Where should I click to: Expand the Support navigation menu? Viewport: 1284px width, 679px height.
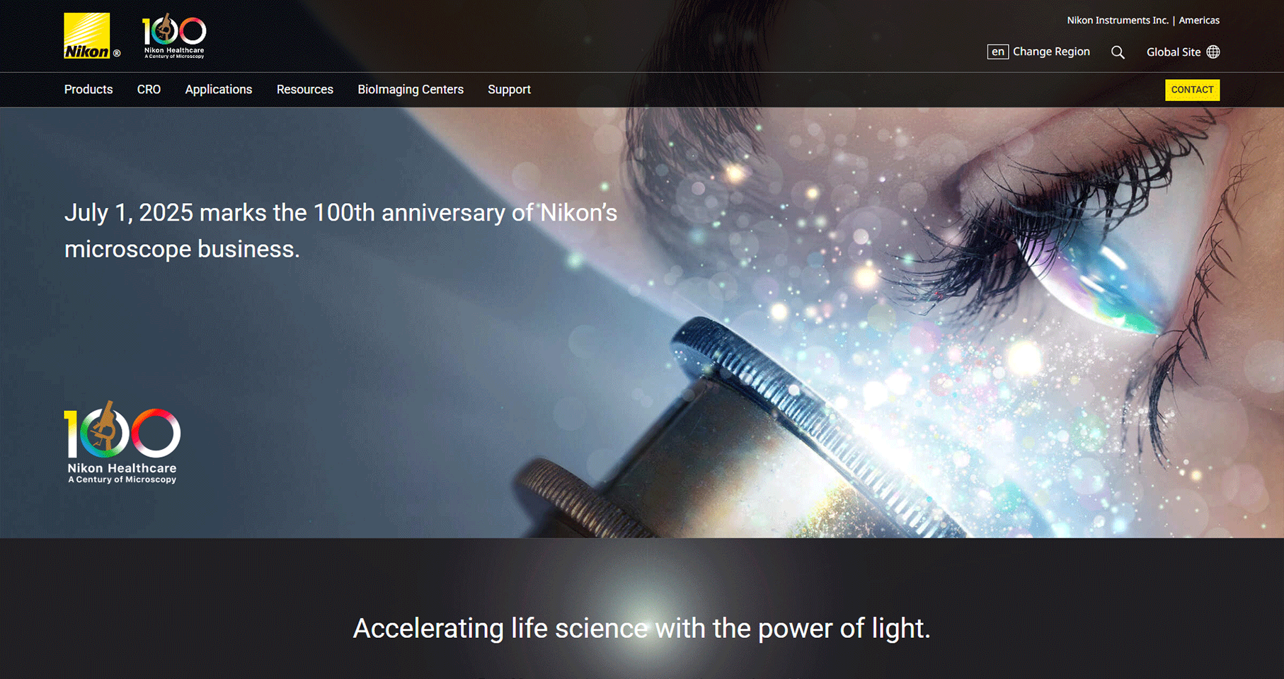pyautogui.click(x=509, y=89)
